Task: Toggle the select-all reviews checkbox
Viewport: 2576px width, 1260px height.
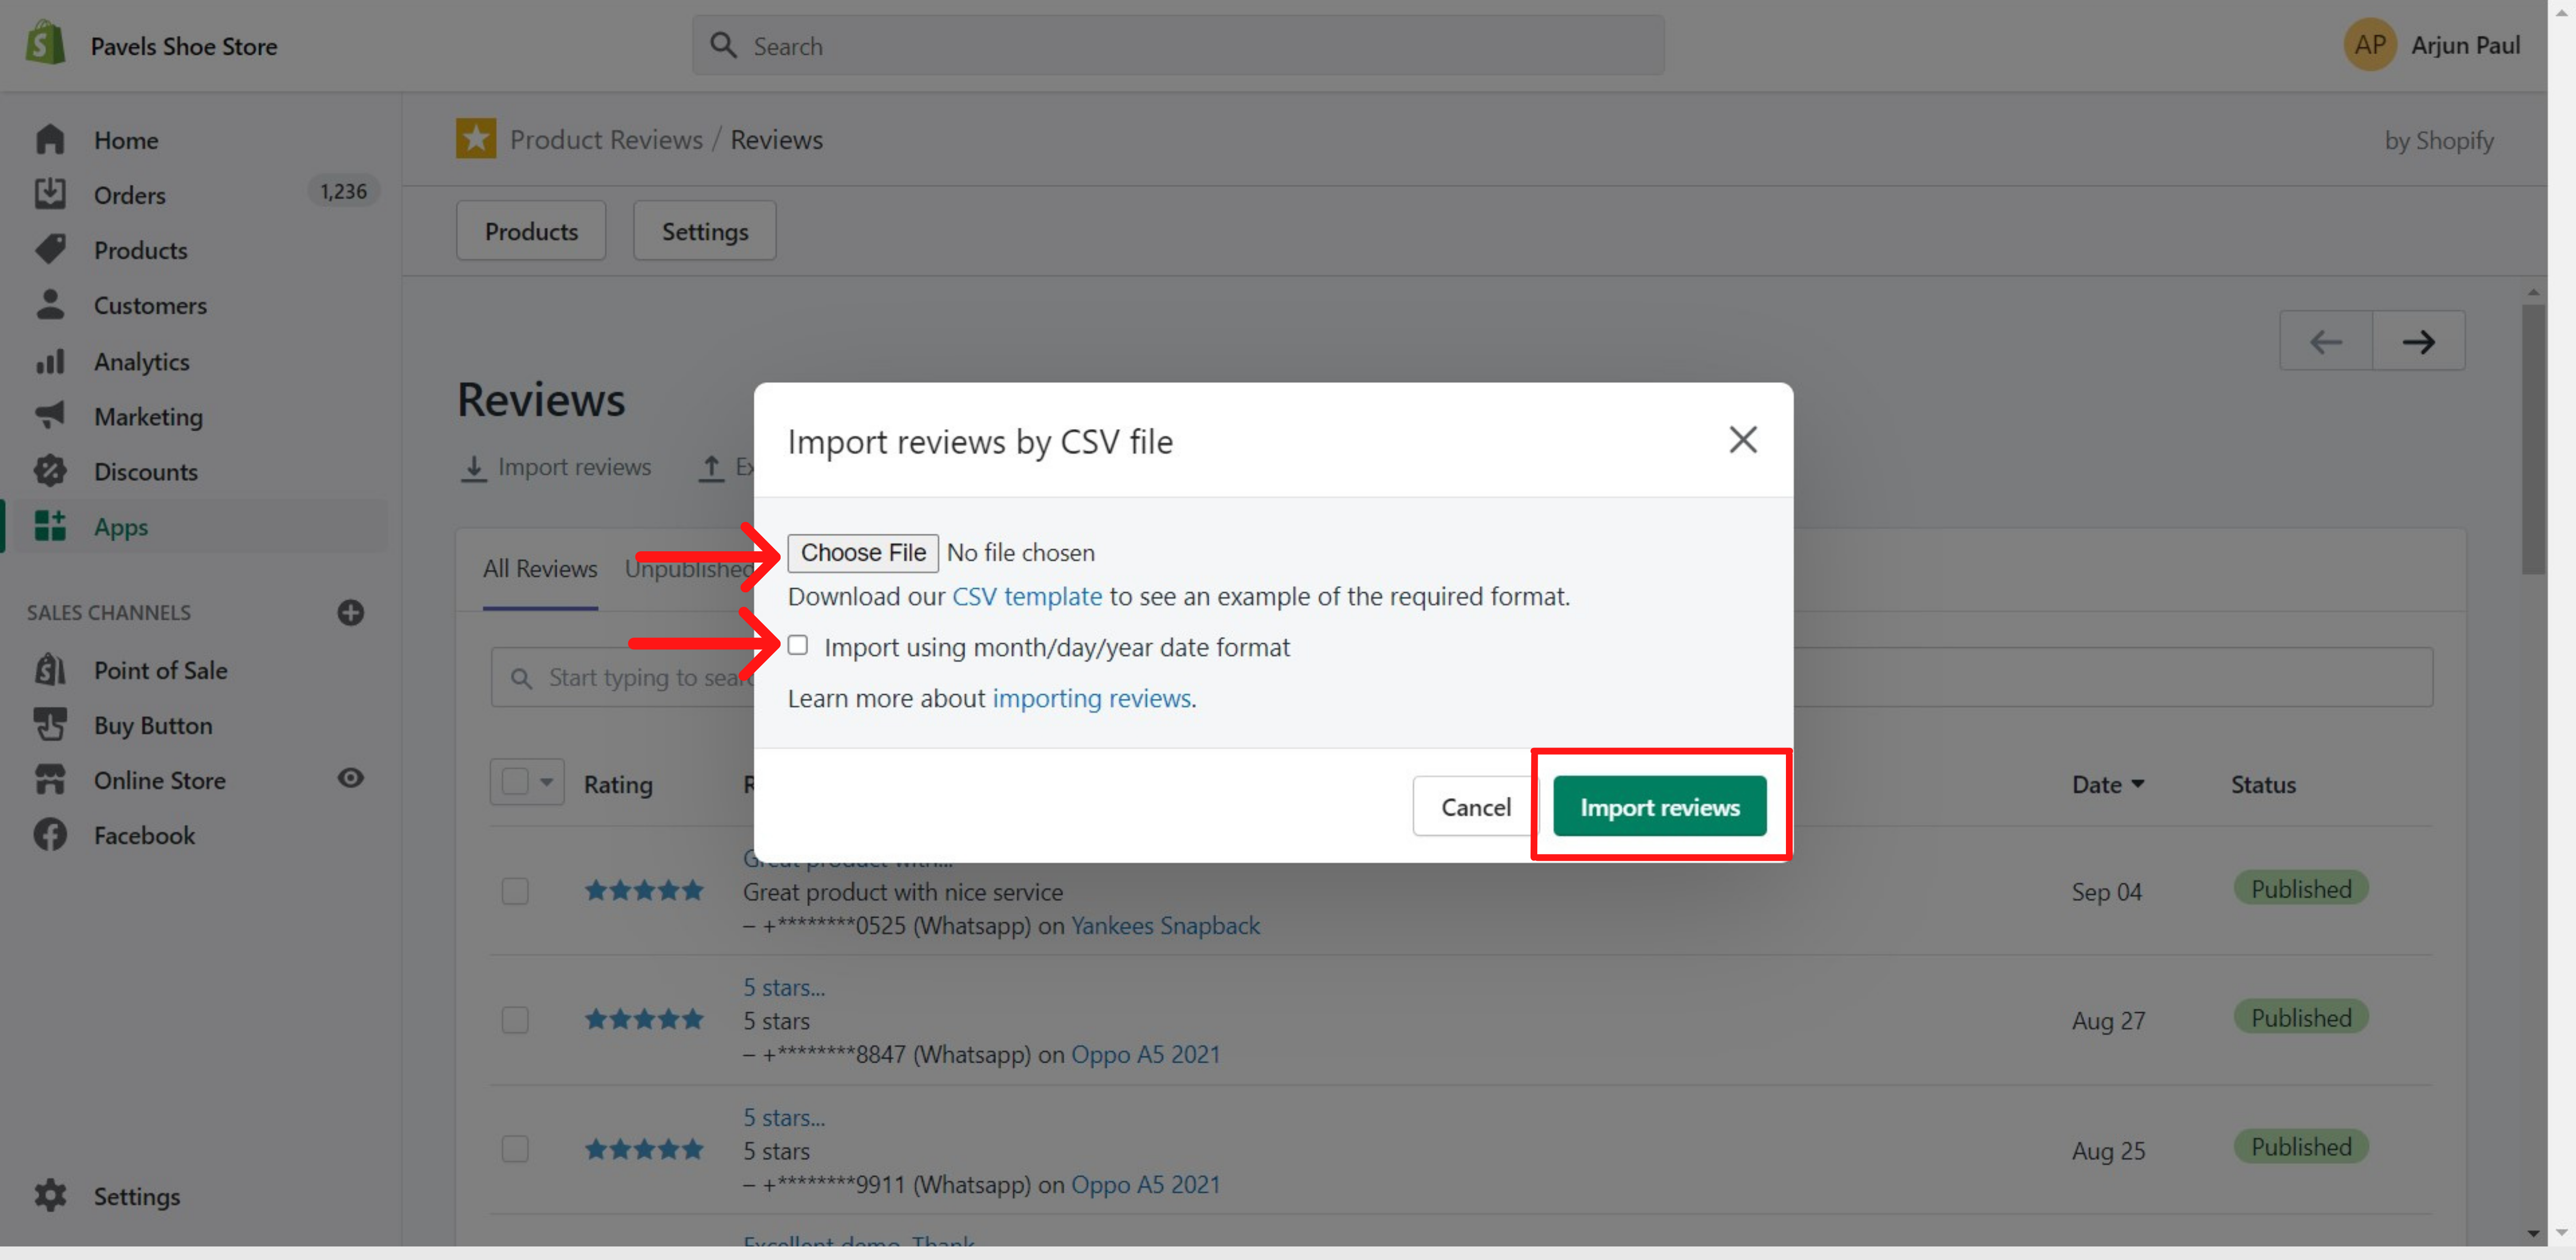Action: (x=515, y=781)
